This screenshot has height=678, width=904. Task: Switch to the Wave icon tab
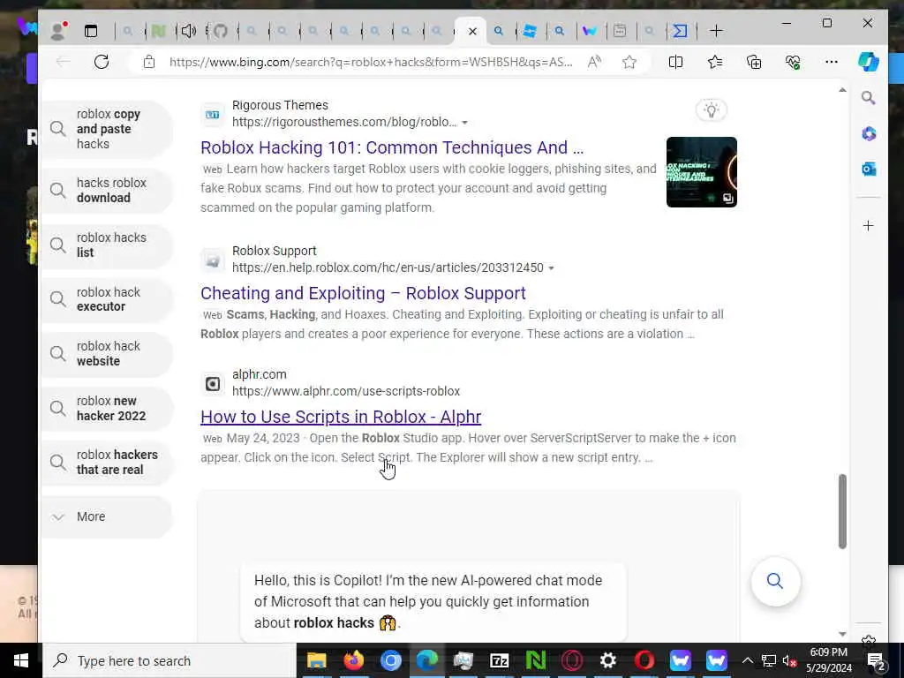[x=589, y=31]
